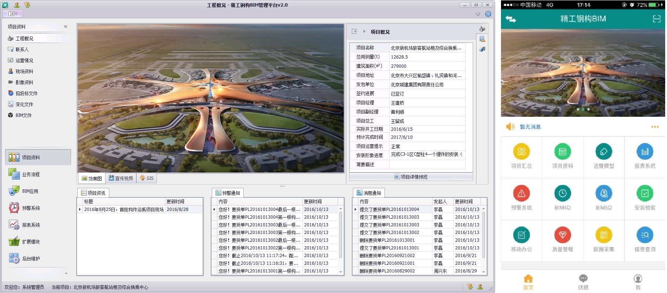
Task: Tap the 项目汇总 icon in mobile grid
Action: pyautogui.click(x=522, y=152)
